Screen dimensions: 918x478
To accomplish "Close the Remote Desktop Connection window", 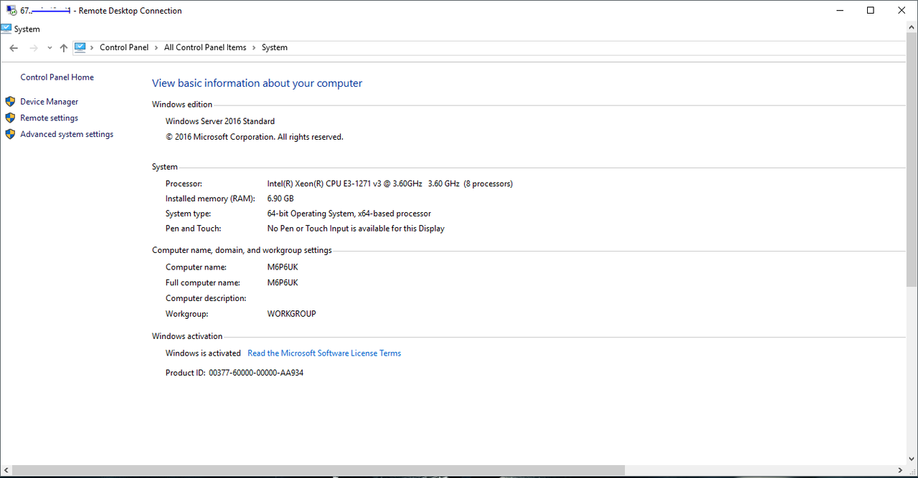I will pyautogui.click(x=902, y=11).
